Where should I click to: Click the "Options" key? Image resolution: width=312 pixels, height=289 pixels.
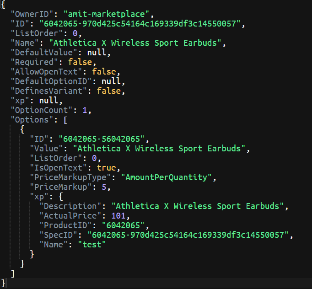(x=32, y=120)
